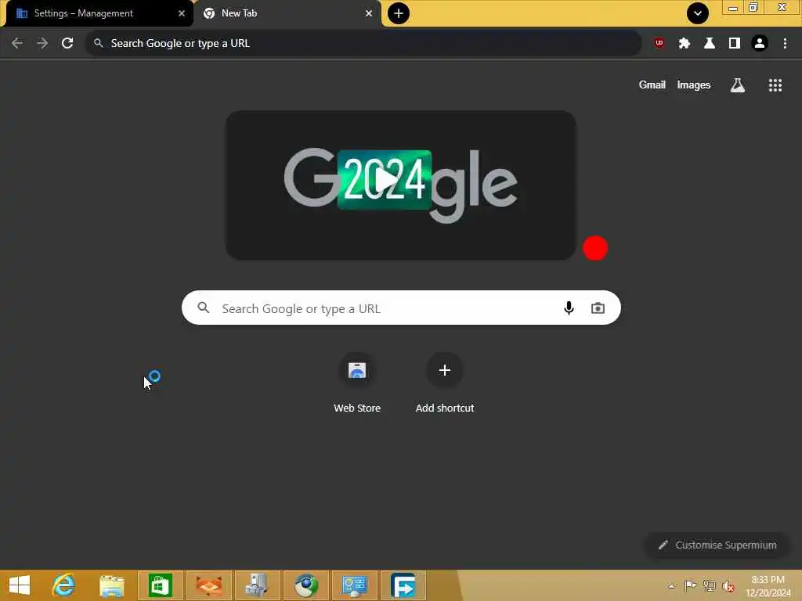Switch to Supermium browser taskbar icon
Image resolution: width=802 pixels, height=601 pixels.
pyautogui.click(x=306, y=585)
